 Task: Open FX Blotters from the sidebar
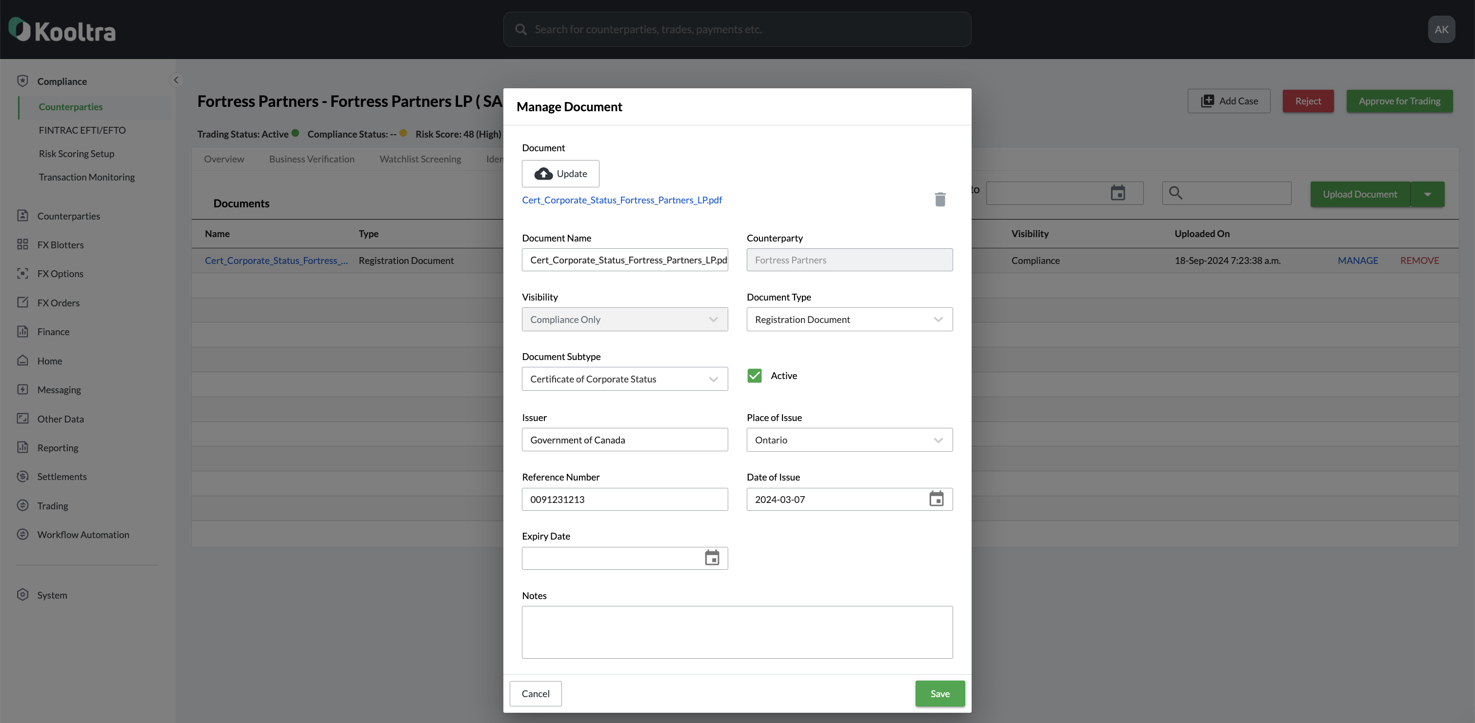pos(60,244)
